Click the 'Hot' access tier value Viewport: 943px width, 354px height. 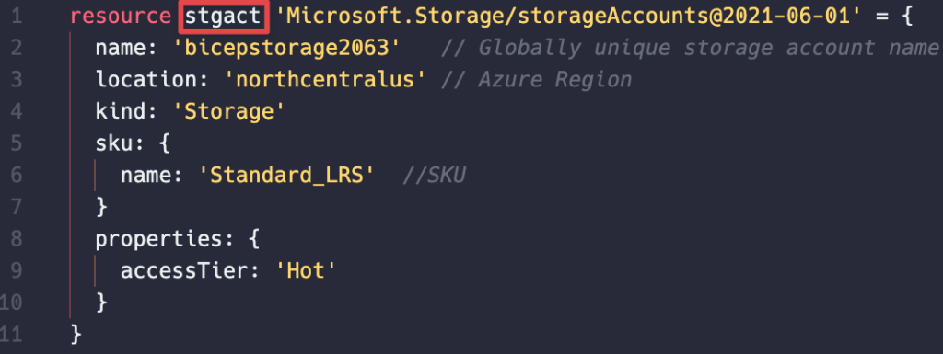coord(304,270)
